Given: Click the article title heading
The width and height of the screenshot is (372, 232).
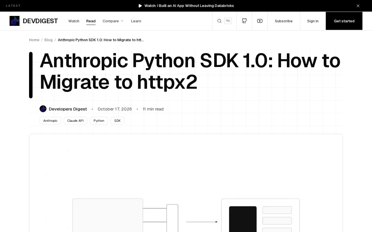Looking at the screenshot, I should (190, 71).
